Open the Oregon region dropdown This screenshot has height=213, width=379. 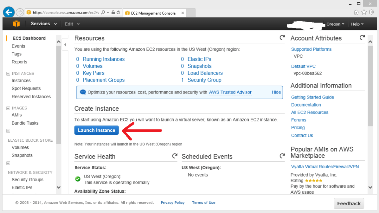click(335, 24)
